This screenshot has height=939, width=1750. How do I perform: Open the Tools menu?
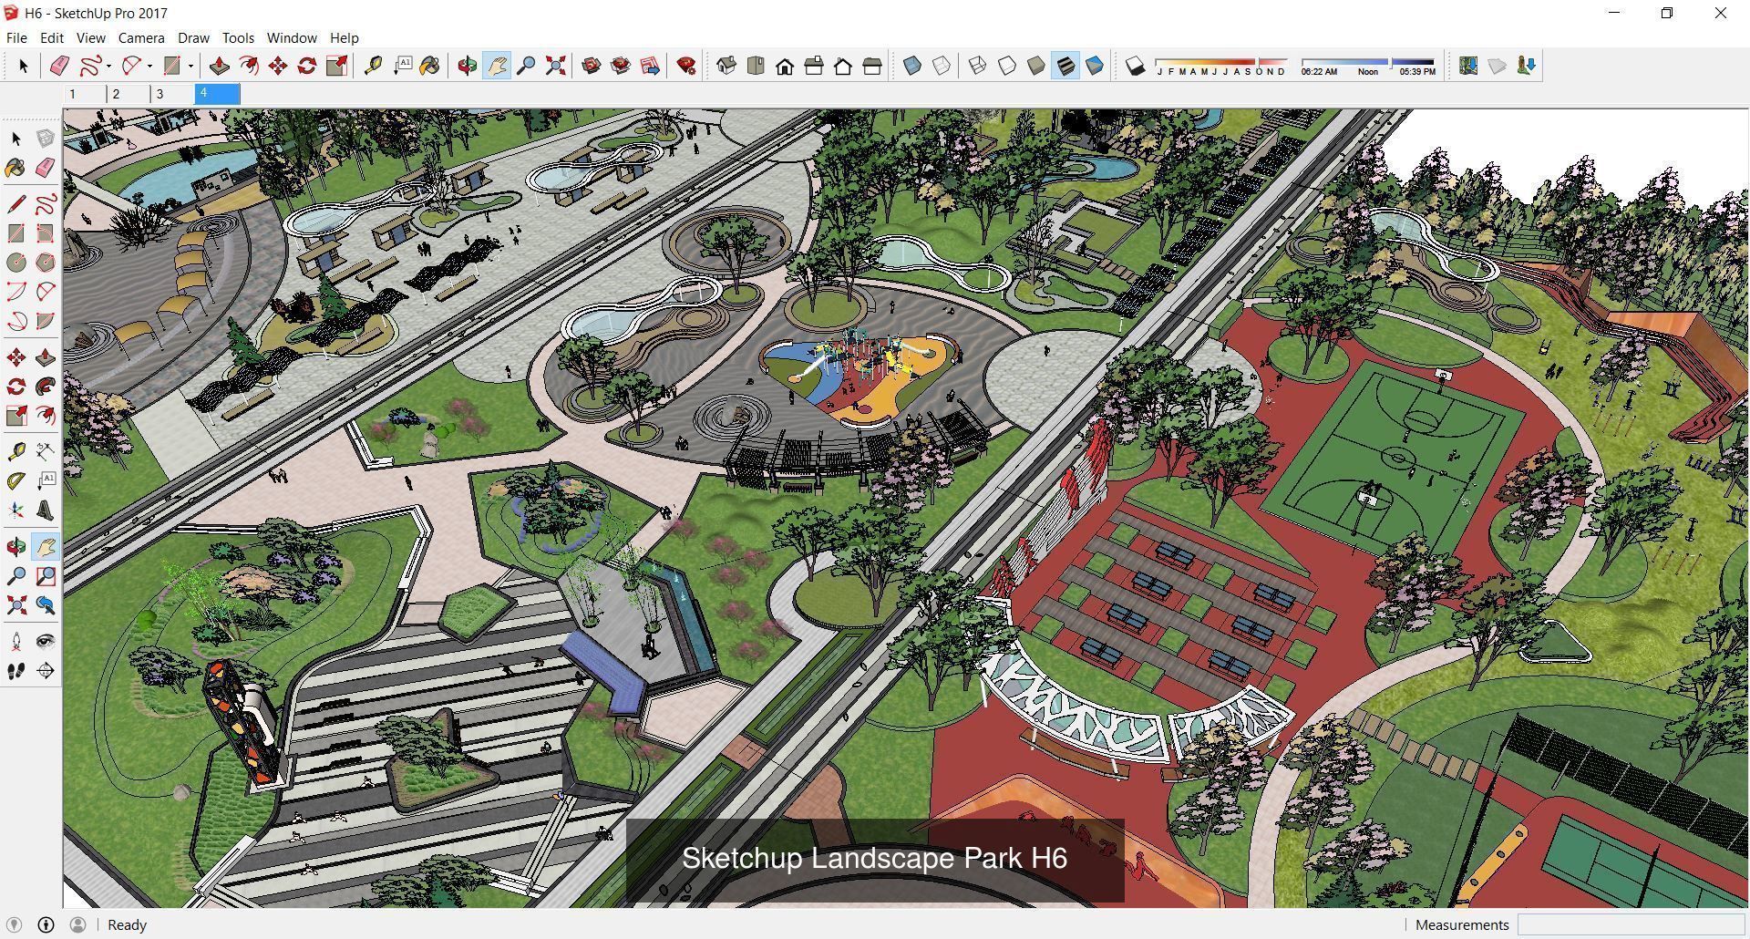pos(238,37)
